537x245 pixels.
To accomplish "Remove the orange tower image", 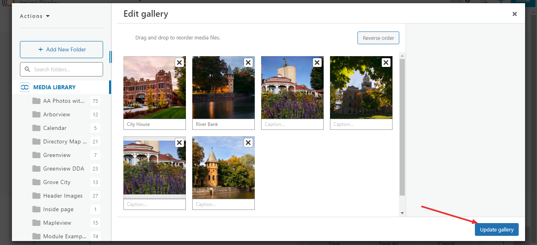I will point(248,143).
